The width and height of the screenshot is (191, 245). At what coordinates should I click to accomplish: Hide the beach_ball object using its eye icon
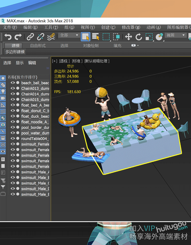12,83
